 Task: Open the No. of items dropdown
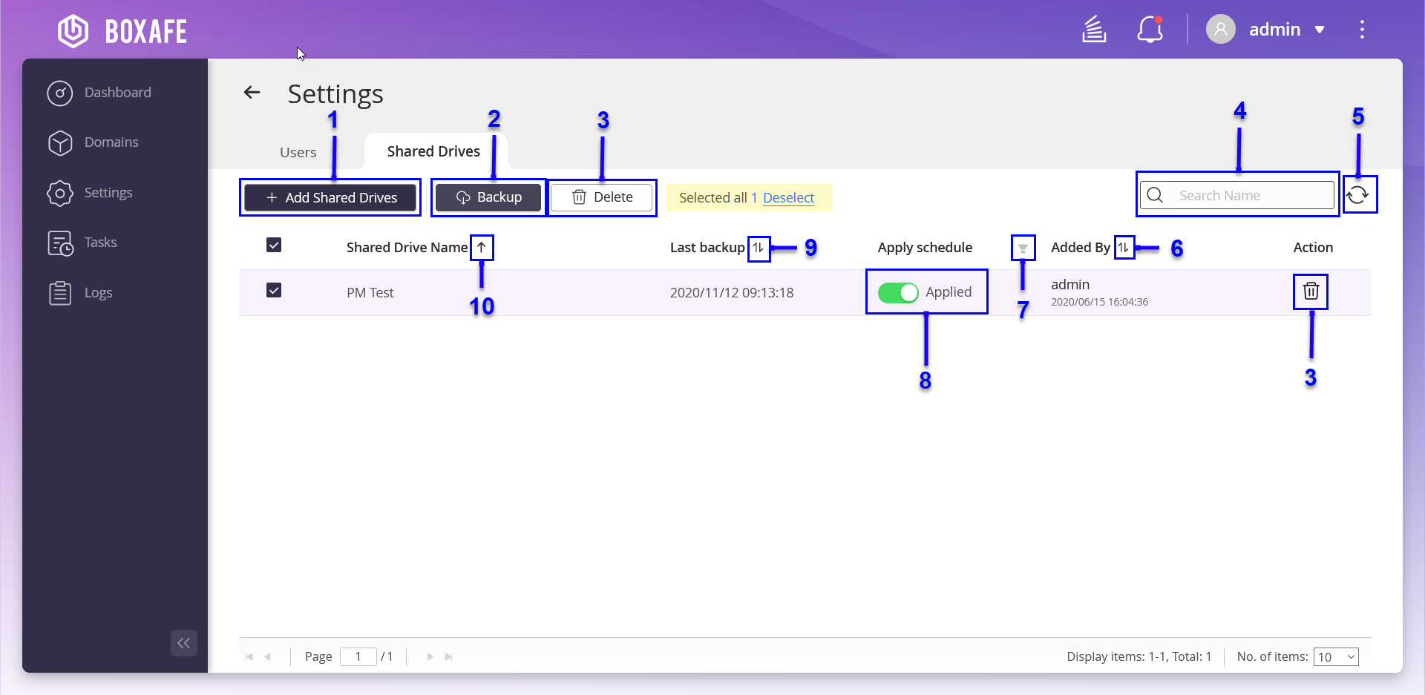(x=1336, y=657)
